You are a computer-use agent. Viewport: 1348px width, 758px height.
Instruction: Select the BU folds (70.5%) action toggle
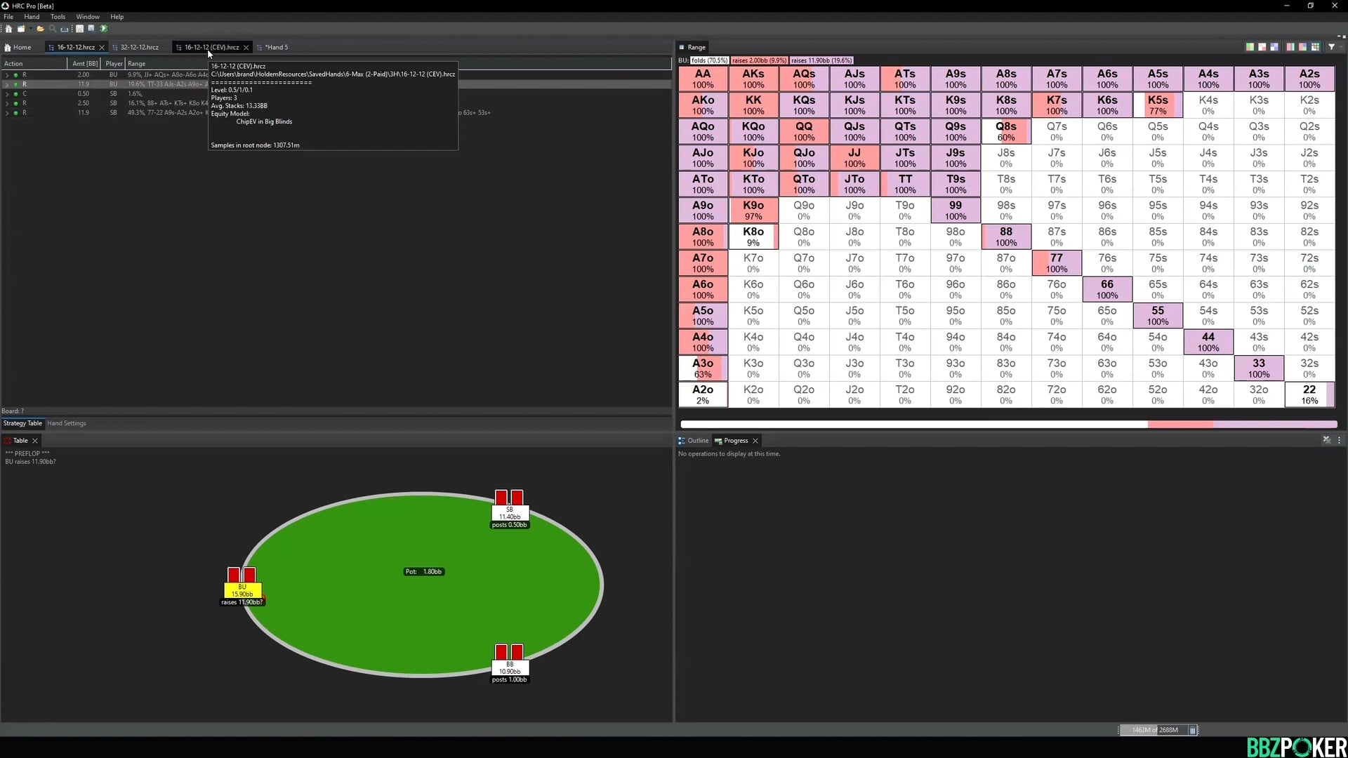point(711,60)
